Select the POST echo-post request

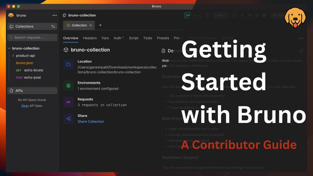pyautogui.click(x=28, y=77)
